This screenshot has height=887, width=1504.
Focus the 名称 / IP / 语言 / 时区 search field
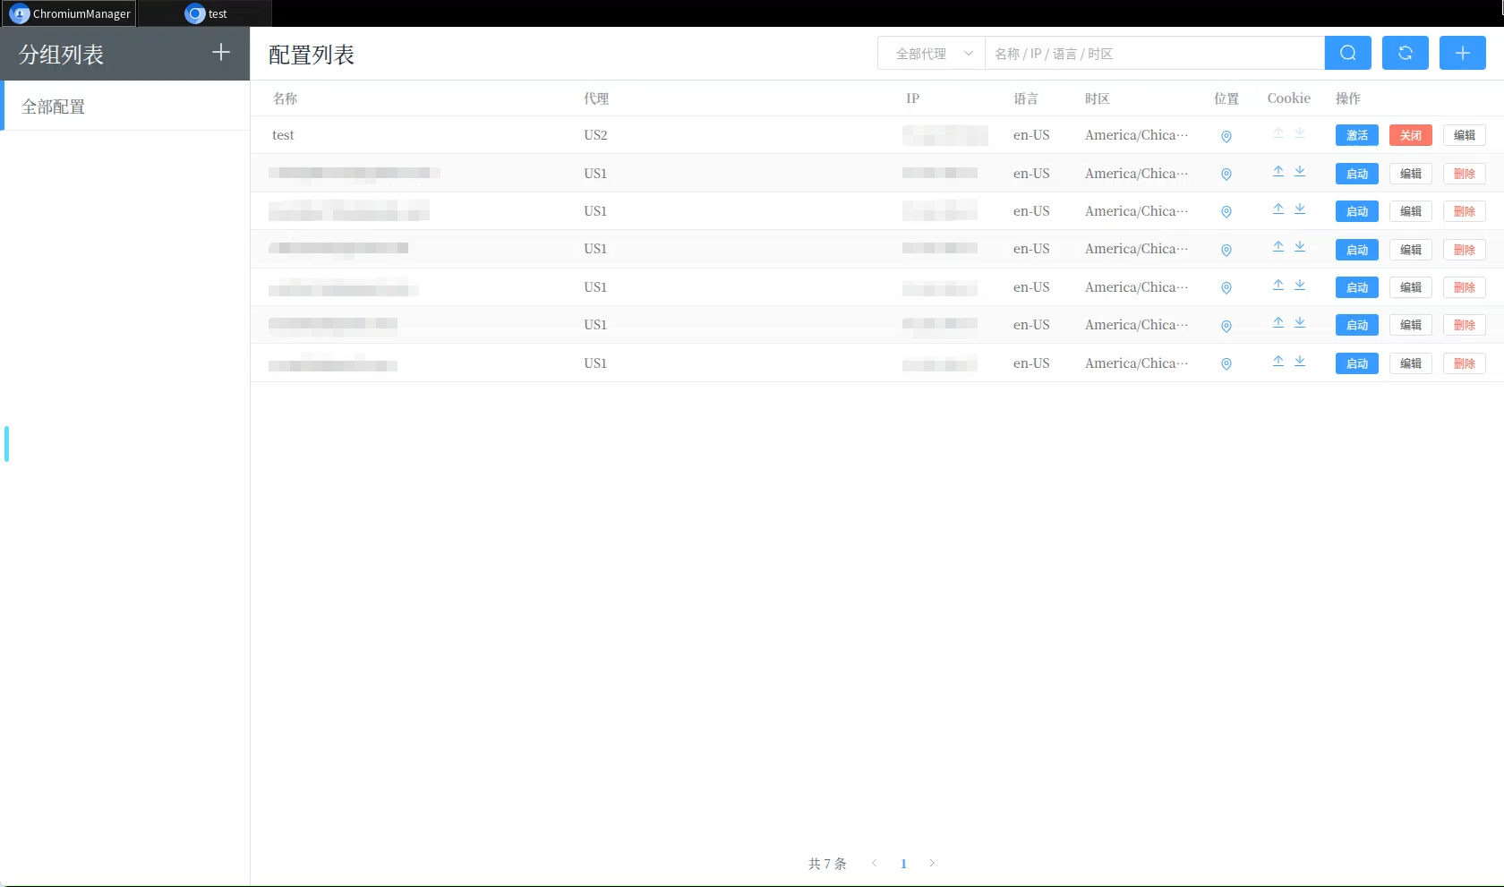click(1155, 53)
